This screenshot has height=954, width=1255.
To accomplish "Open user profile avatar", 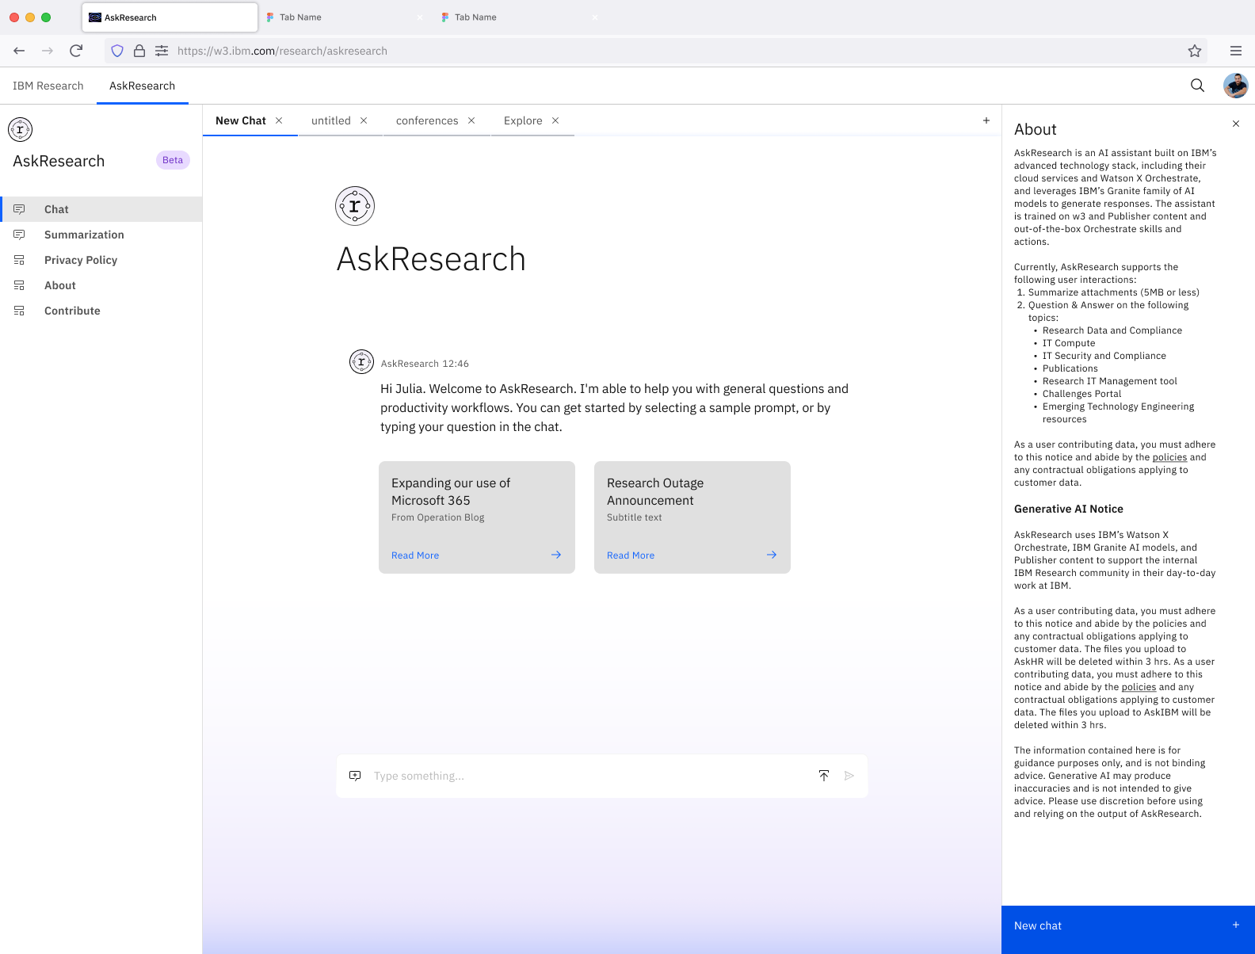I will tap(1236, 86).
